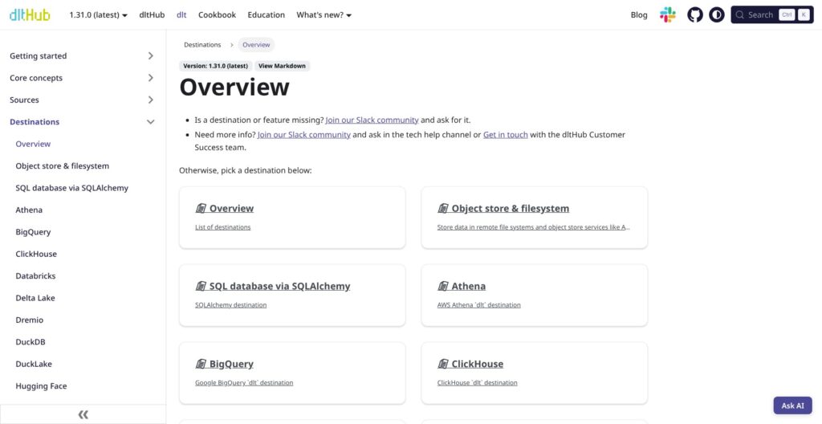The height and width of the screenshot is (424, 822).
Task: Collapse the sidebar with the double chevron
Action: point(83,414)
